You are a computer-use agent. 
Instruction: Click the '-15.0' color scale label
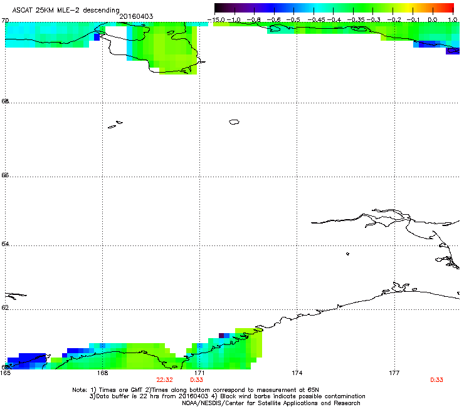click(216, 20)
